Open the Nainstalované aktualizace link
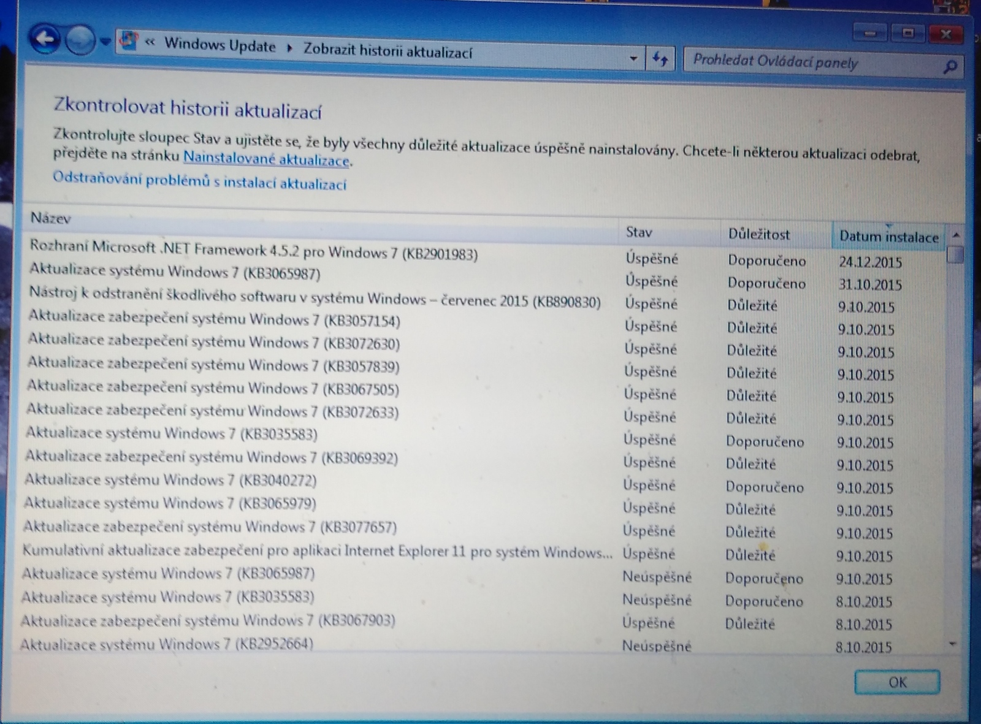Viewport: 981px width, 724px height. pyautogui.click(x=267, y=159)
